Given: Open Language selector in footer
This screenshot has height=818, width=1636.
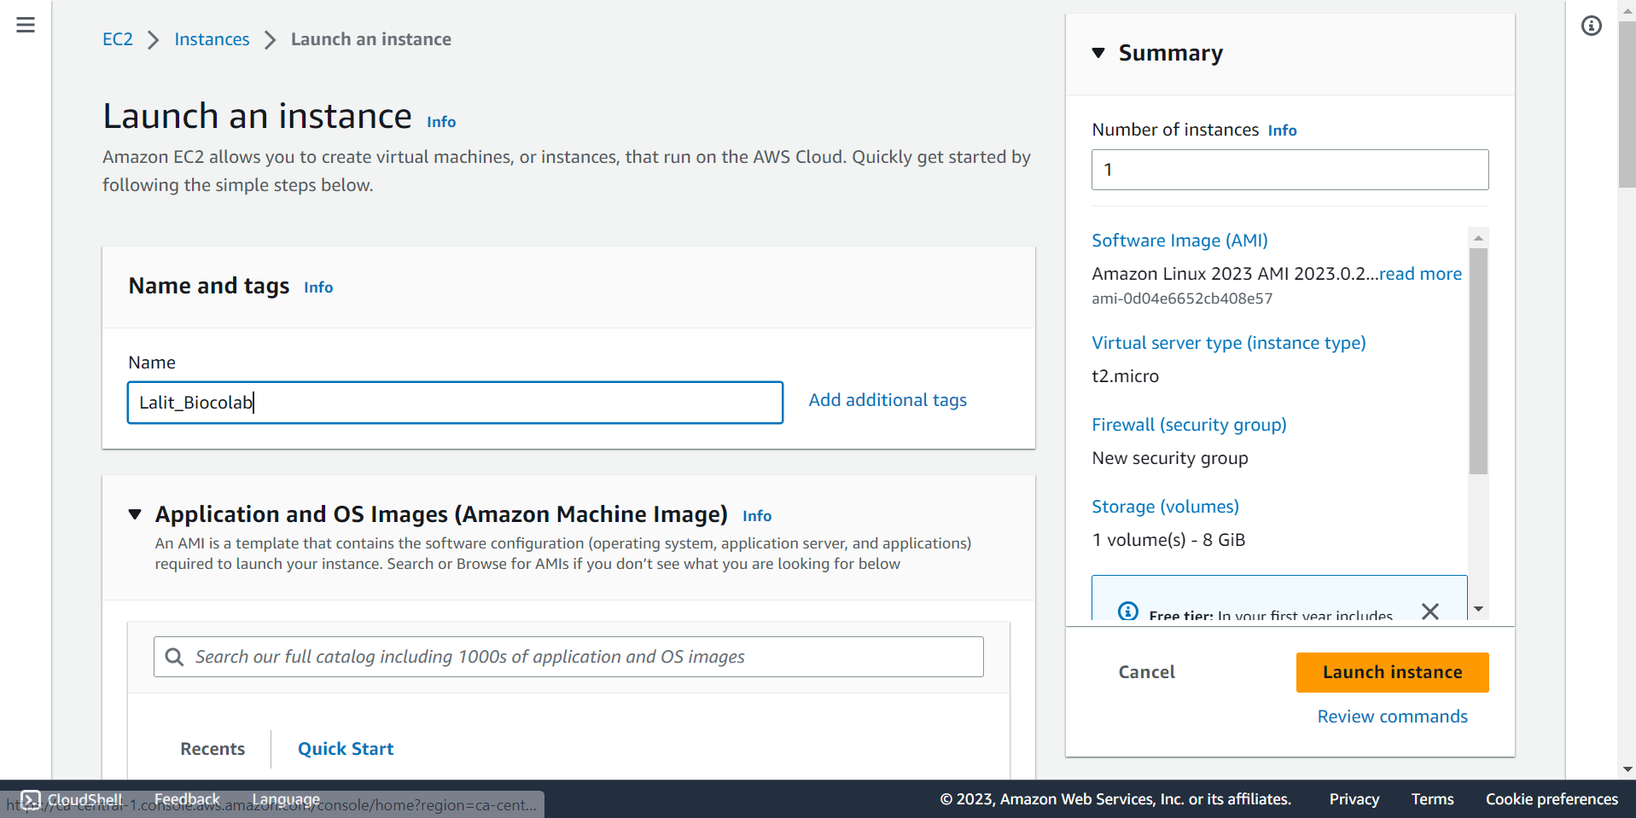Looking at the screenshot, I should click(286, 799).
